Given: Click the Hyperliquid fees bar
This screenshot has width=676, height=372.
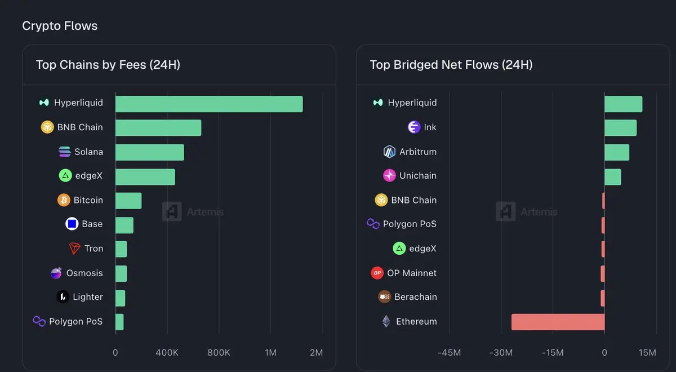Looking at the screenshot, I should (208, 104).
